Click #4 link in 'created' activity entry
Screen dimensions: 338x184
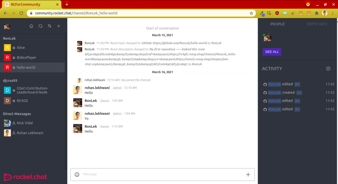[x=299, y=93]
